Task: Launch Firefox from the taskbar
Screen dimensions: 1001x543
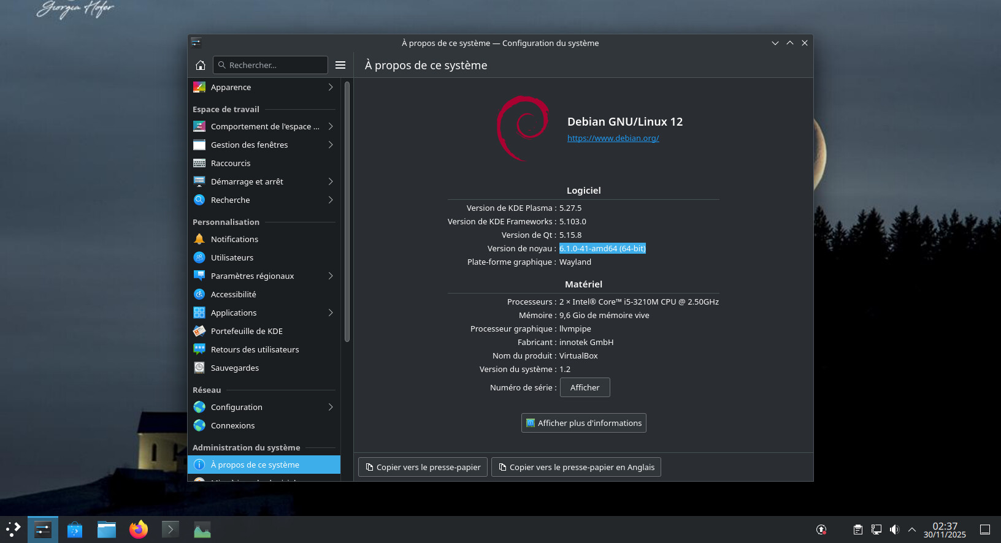Action: pyautogui.click(x=139, y=530)
